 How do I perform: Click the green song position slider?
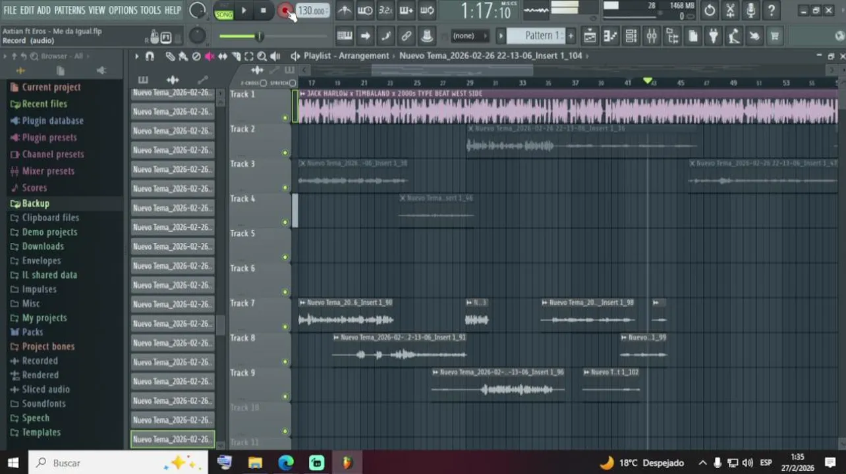tap(273, 36)
